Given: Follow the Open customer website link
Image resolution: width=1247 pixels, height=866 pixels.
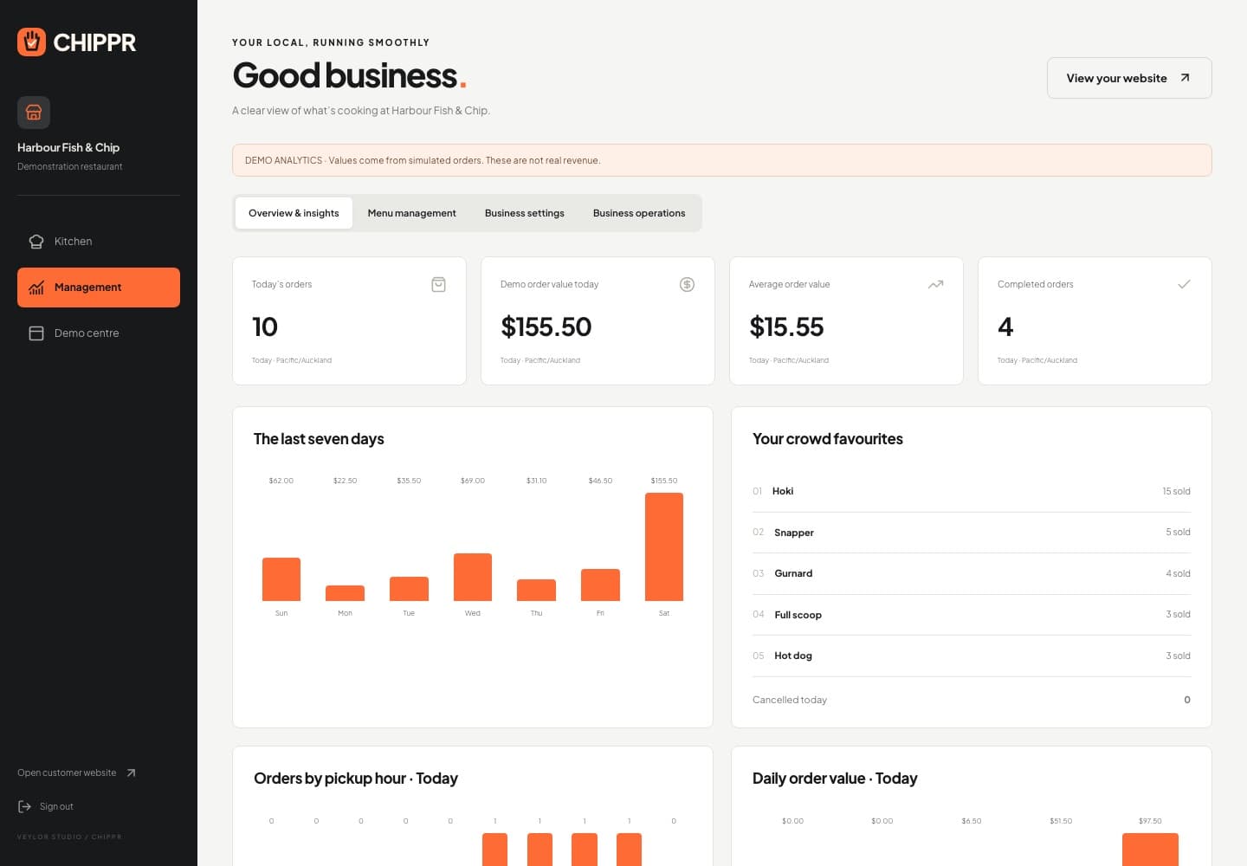Looking at the screenshot, I should [x=76, y=772].
